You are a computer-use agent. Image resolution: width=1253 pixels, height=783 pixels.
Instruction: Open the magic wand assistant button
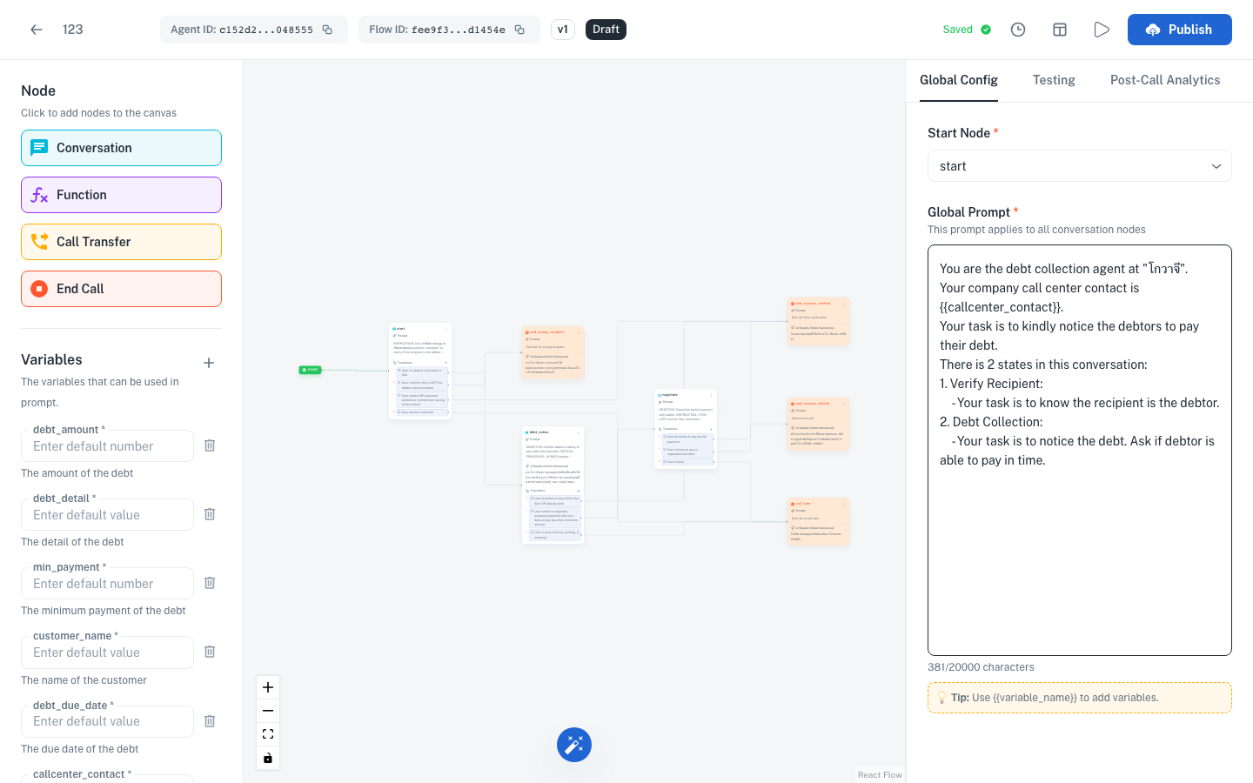574,745
